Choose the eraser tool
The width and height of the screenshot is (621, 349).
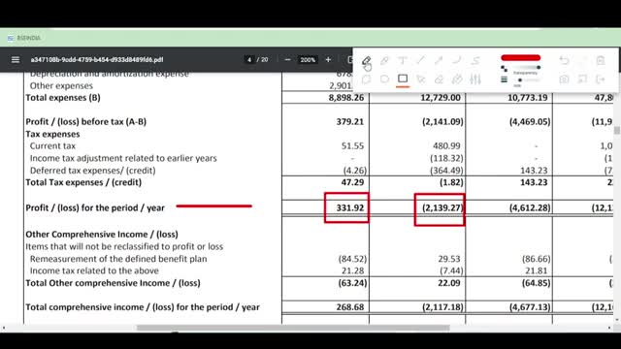pos(439,79)
